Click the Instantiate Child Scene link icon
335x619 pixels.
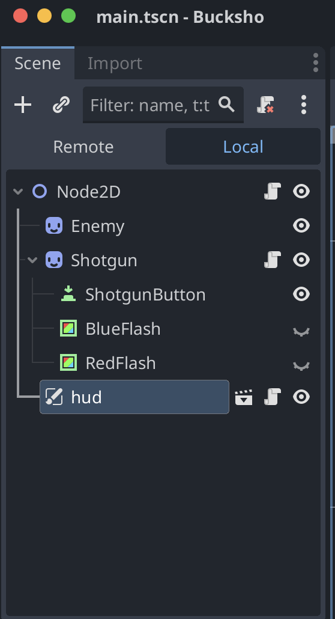(x=61, y=105)
